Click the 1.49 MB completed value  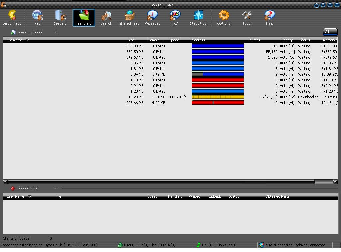[158, 74]
